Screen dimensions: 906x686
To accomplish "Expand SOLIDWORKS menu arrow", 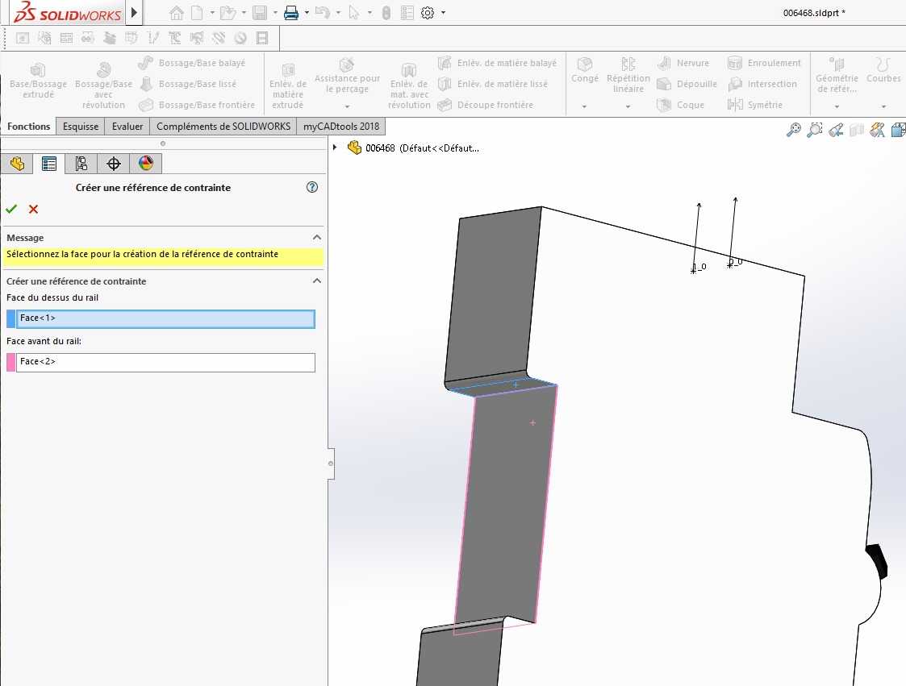I will (134, 13).
